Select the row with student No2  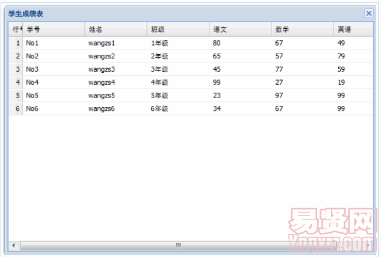click(33, 57)
